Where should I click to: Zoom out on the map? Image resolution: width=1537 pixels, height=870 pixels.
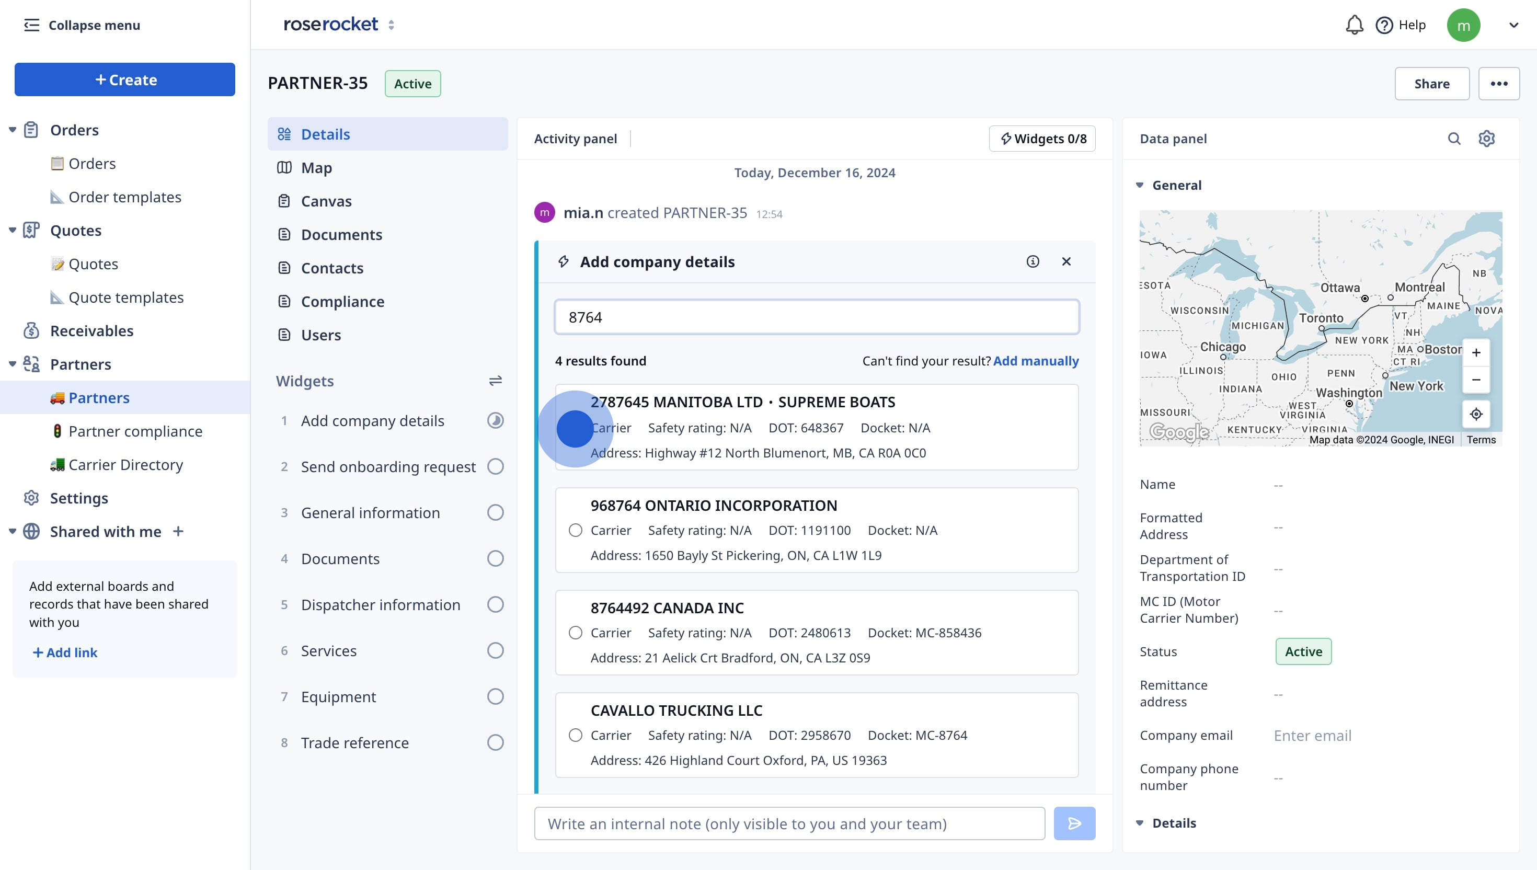(x=1475, y=380)
